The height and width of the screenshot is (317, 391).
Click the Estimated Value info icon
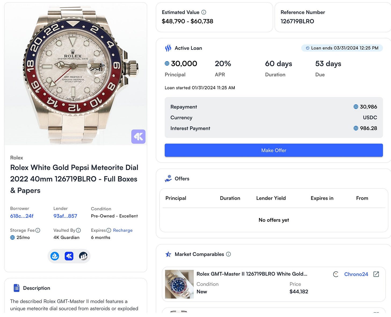click(x=204, y=12)
